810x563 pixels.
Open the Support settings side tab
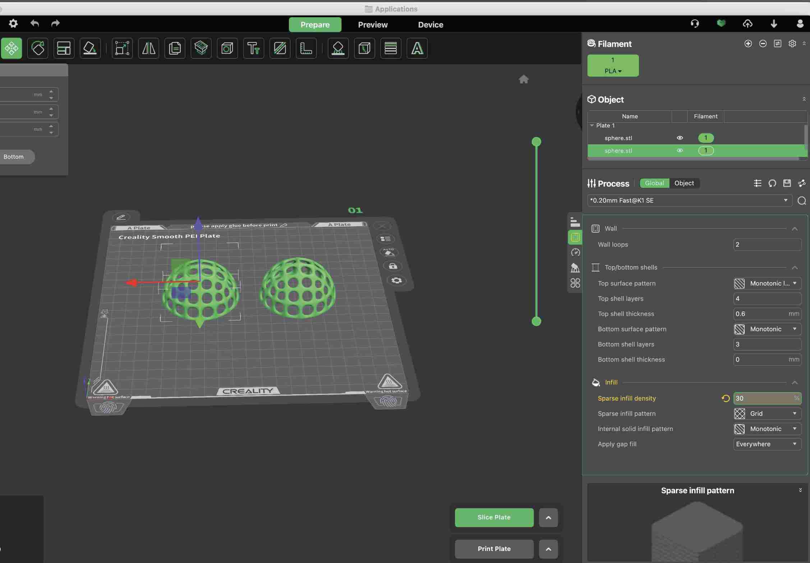pyautogui.click(x=575, y=268)
